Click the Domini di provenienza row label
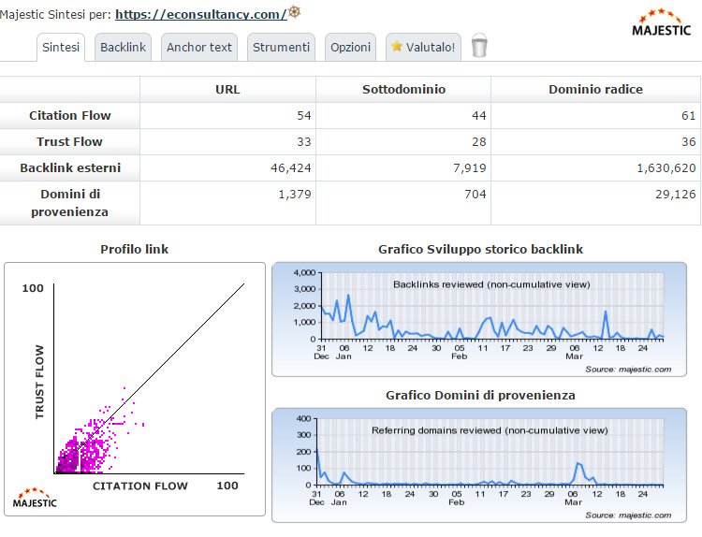This screenshot has height=537, width=702. pyautogui.click(x=70, y=203)
